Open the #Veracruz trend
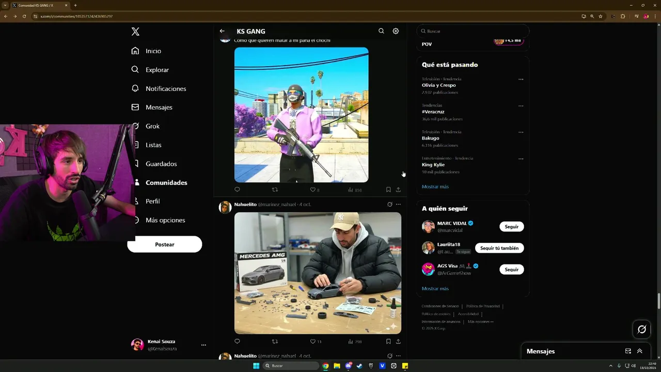This screenshot has width=661, height=372. [x=433, y=112]
